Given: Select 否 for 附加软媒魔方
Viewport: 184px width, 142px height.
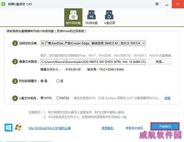Looking at the screenshot, I should pyautogui.click(x=60, y=81).
